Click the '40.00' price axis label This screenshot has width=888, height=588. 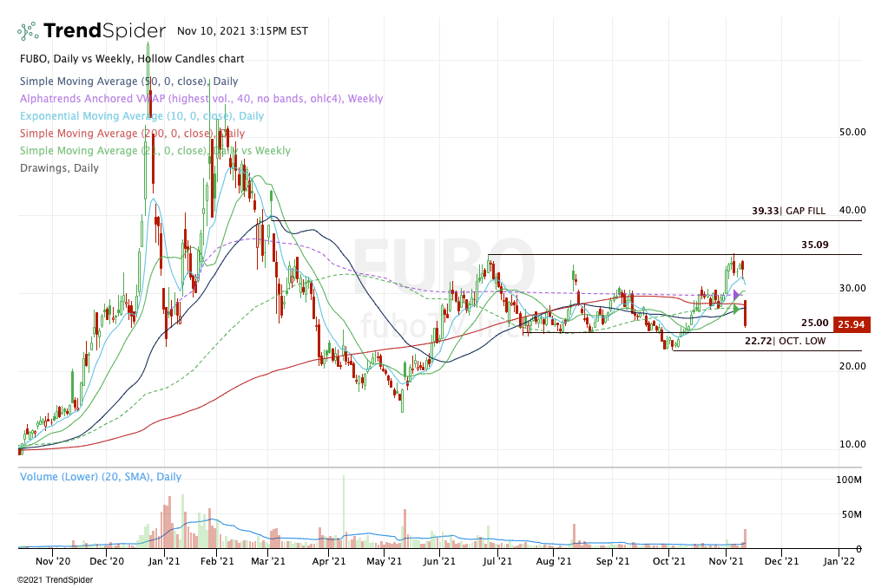coord(852,211)
